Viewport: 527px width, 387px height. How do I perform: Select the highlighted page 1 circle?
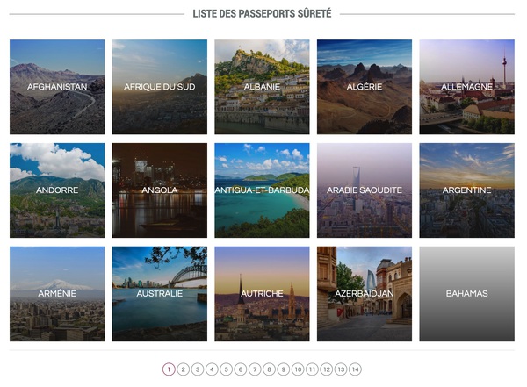click(169, 369)
